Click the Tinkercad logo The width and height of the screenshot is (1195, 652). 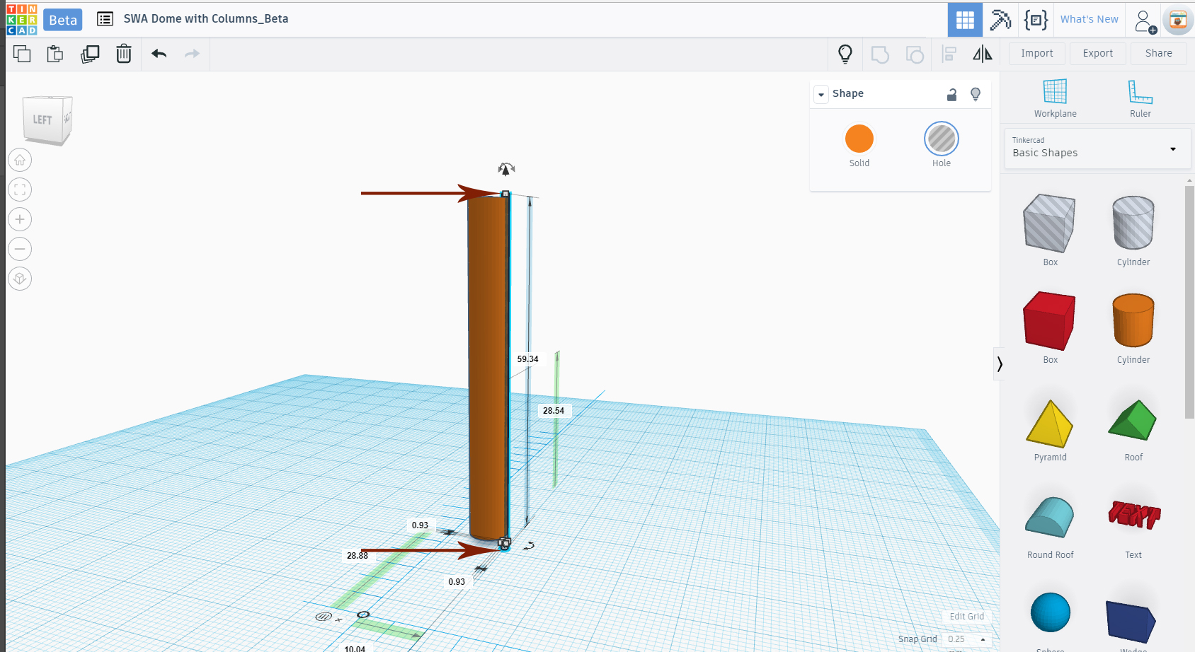21,20
